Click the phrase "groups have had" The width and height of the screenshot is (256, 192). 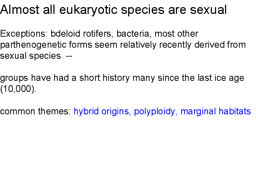click(x=34, y=78)
